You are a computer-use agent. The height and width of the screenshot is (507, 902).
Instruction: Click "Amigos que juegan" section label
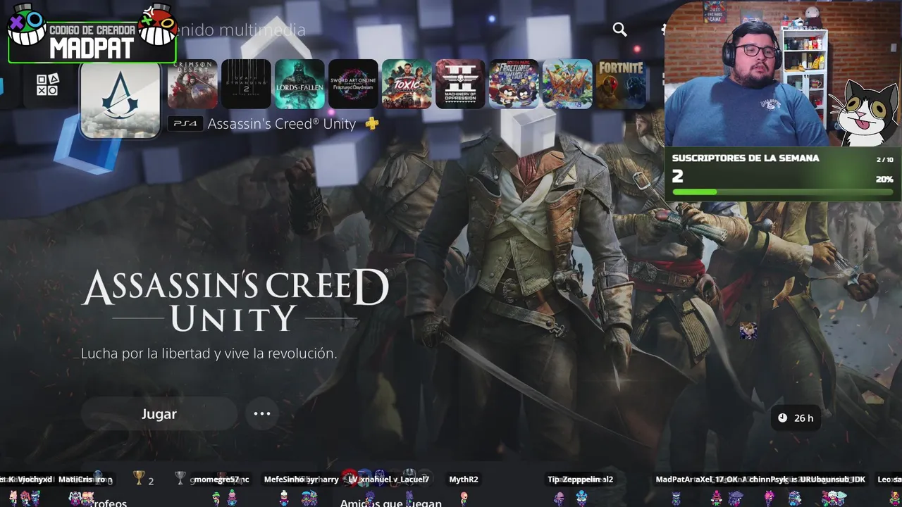coord(391,503)
